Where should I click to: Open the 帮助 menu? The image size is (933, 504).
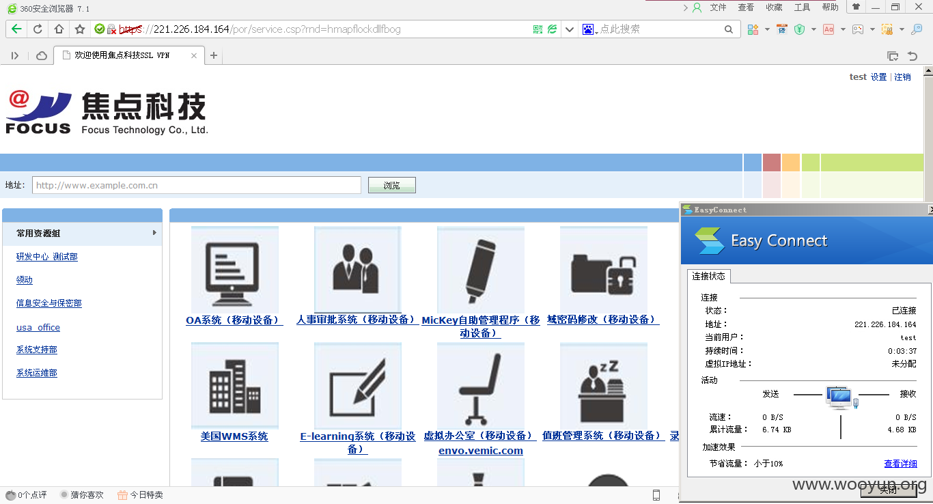click(830, 8)
